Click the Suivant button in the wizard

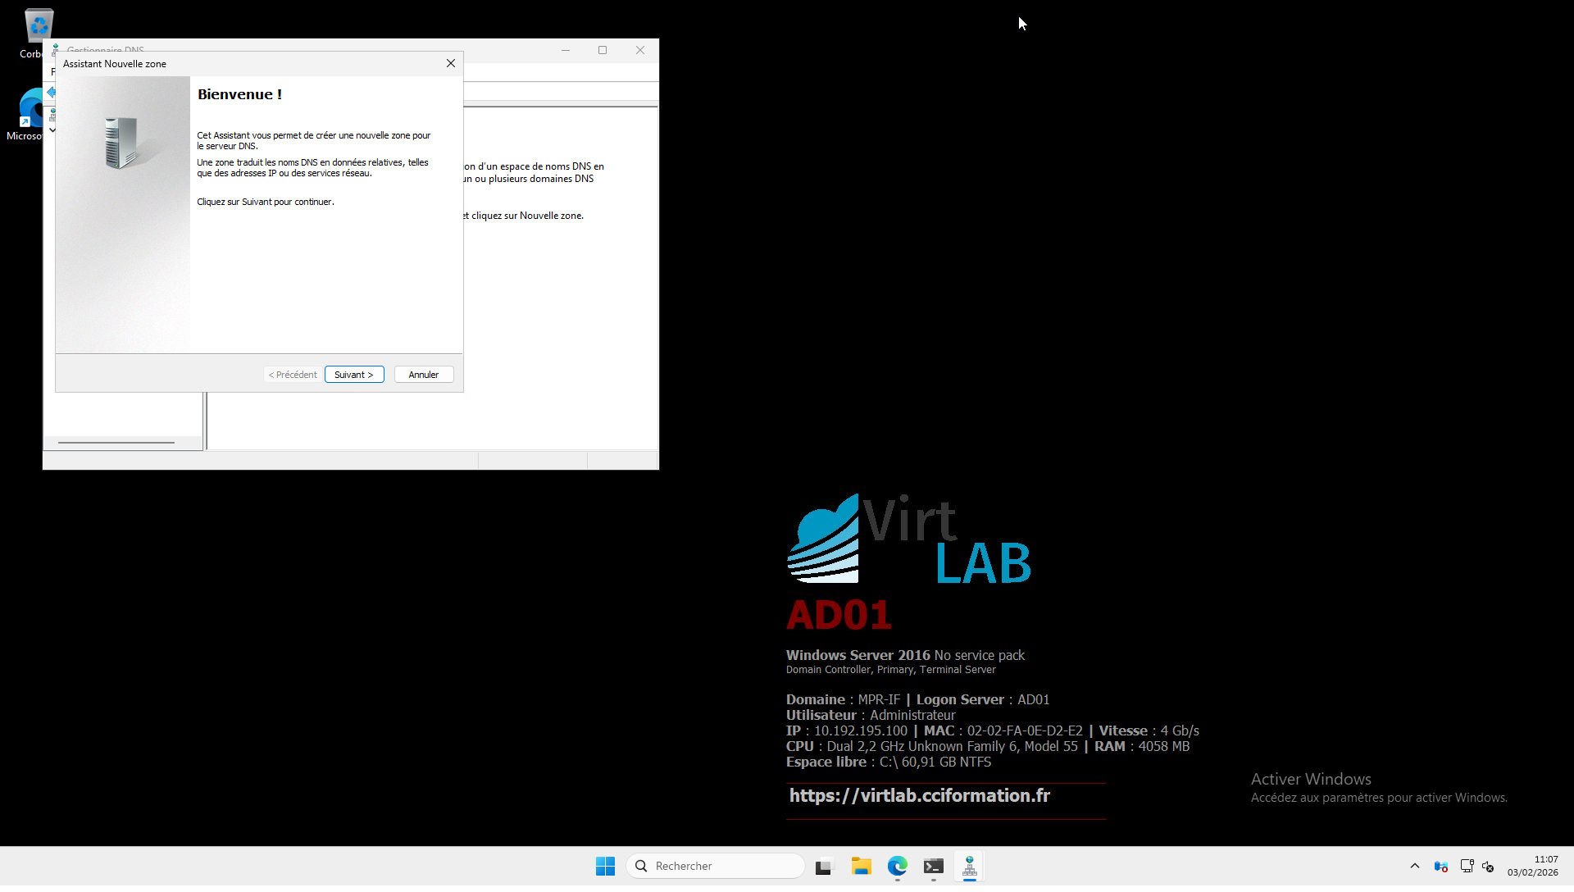[x=354, y=375]
